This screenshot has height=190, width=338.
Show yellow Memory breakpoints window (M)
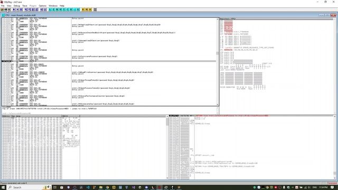tap(87, 9)
